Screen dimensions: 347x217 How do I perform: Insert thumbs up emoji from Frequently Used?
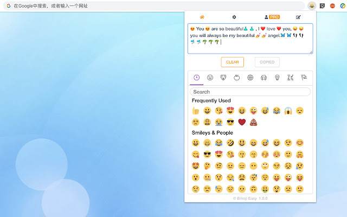pos(196,111)
